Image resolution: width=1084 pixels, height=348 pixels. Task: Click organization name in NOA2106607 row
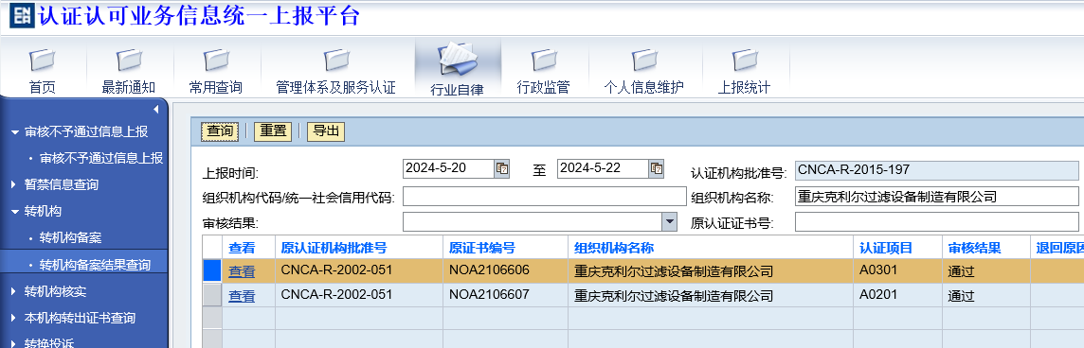tap(674, 296)
